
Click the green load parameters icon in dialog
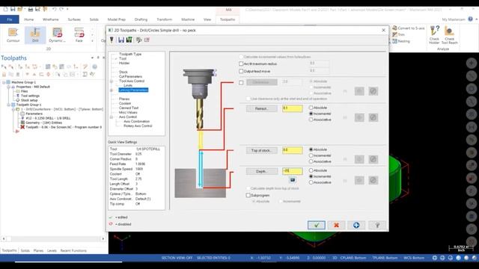coord(129,40)
